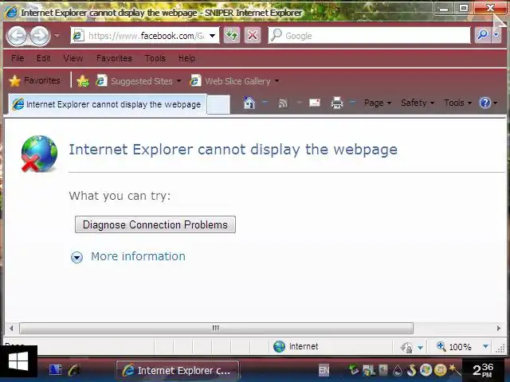Click the Read Mail envelope icon
This screenshot has width=510, height=382.
click(x=314, y=103)
